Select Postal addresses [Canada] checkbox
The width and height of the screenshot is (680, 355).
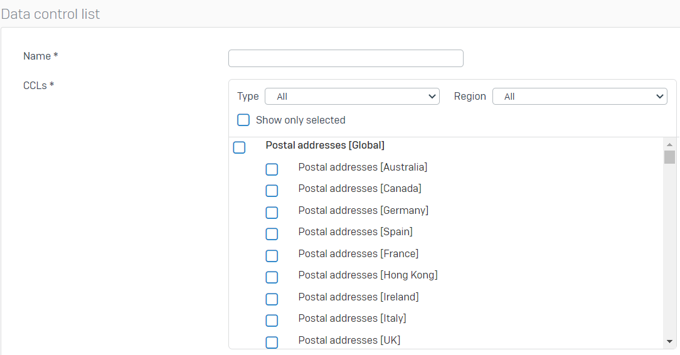tap(272, 191)
